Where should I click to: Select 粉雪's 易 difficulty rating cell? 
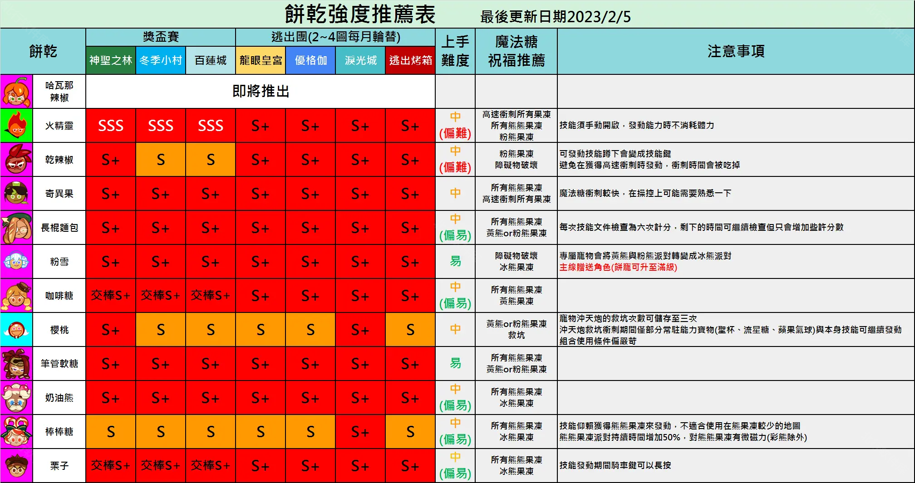pos(455,262)
